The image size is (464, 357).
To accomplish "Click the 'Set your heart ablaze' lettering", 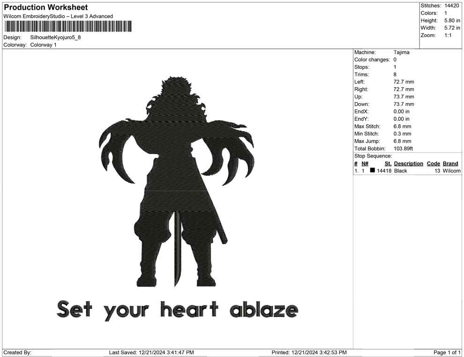I will click(x=177, y=310).
